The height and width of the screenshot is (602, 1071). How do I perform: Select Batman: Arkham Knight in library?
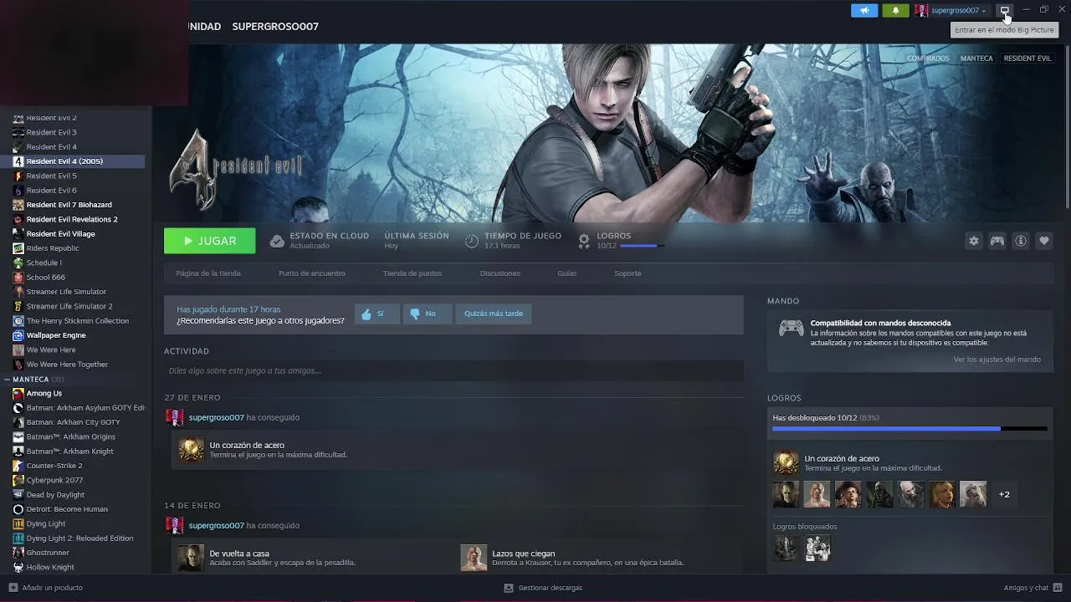[69, 451]
